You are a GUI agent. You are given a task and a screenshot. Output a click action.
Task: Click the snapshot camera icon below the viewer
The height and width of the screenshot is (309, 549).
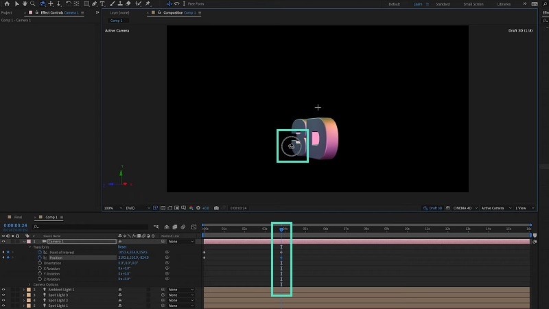[216, 208]
